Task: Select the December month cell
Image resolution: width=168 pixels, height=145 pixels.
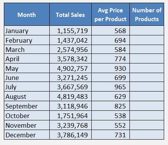Action: 27,135
